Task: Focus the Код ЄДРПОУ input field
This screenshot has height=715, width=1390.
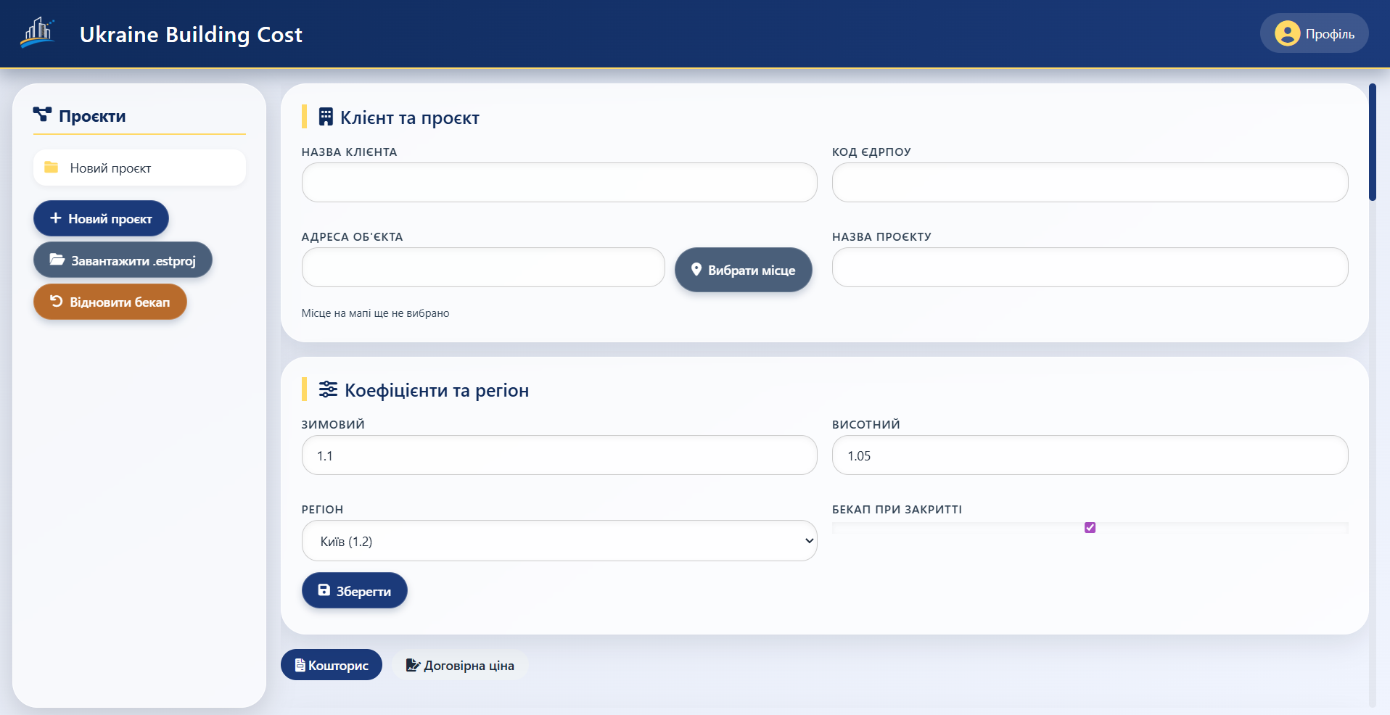Action: [1090, 182]
